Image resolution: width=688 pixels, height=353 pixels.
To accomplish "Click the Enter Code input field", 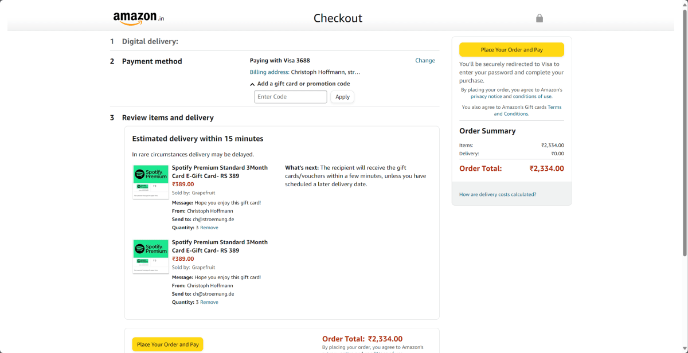I will tap(290, 97).
